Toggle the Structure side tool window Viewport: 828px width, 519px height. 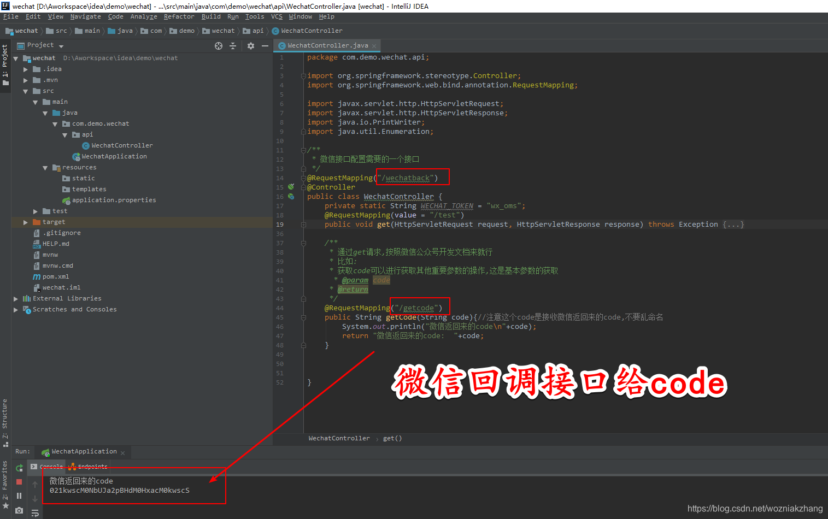tap(5, 422)
